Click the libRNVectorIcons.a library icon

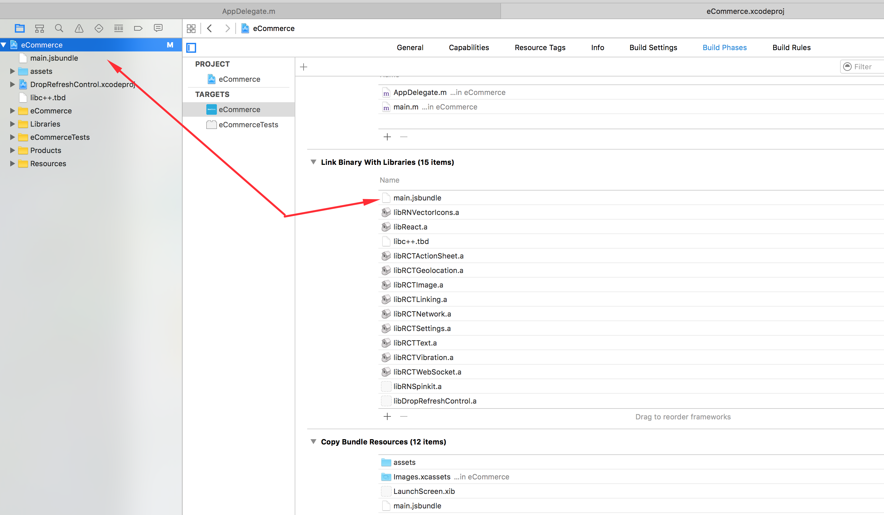(386, 212)
